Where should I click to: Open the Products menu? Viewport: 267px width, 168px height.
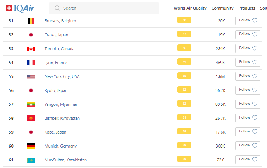[x=247, y=8]
